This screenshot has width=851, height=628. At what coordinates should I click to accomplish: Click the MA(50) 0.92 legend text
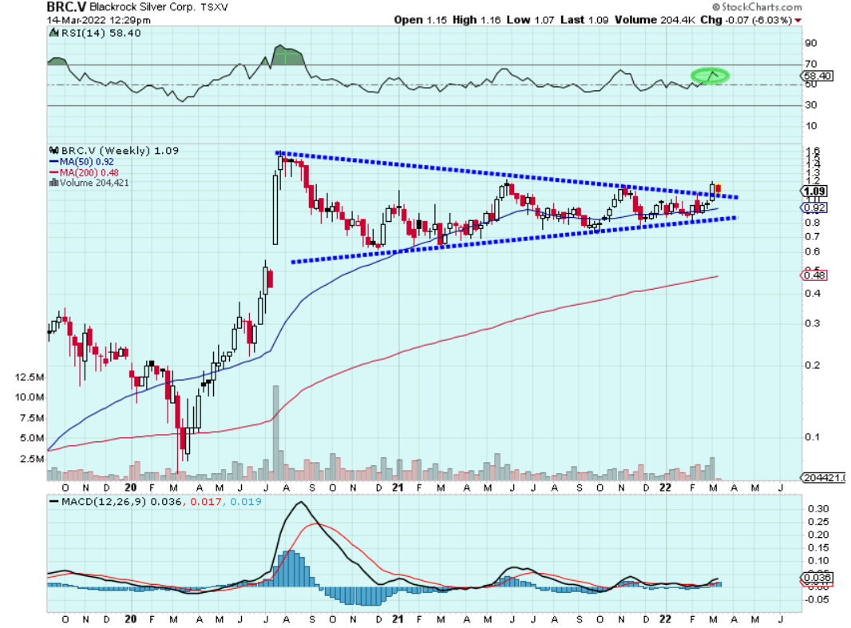point(87,162)
